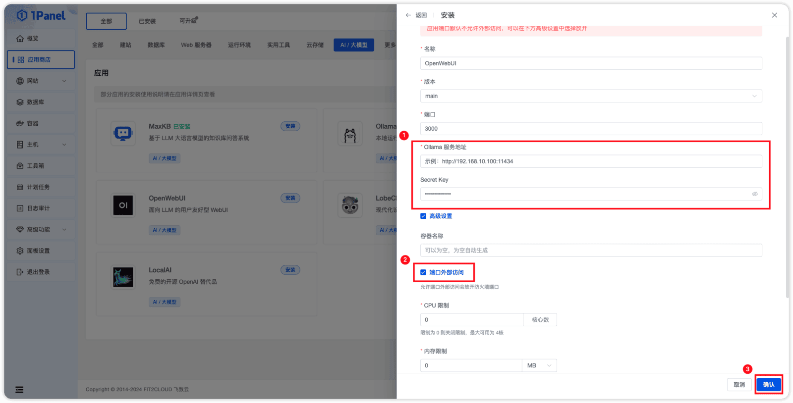Expand the 网站 sidebar menu
The height and width of the screenshot is (403, 793).
tap(41, 81)
